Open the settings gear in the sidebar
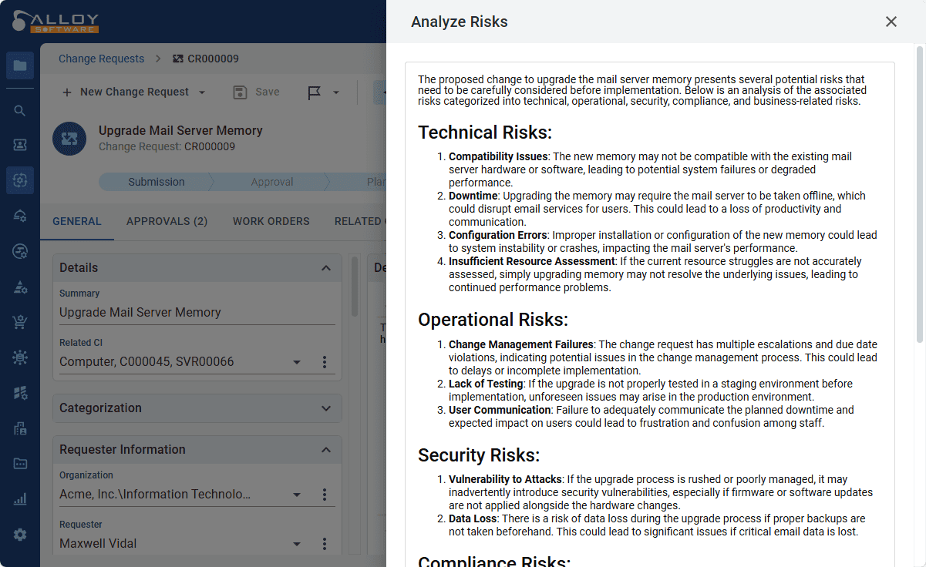 (x=20, y=535)
